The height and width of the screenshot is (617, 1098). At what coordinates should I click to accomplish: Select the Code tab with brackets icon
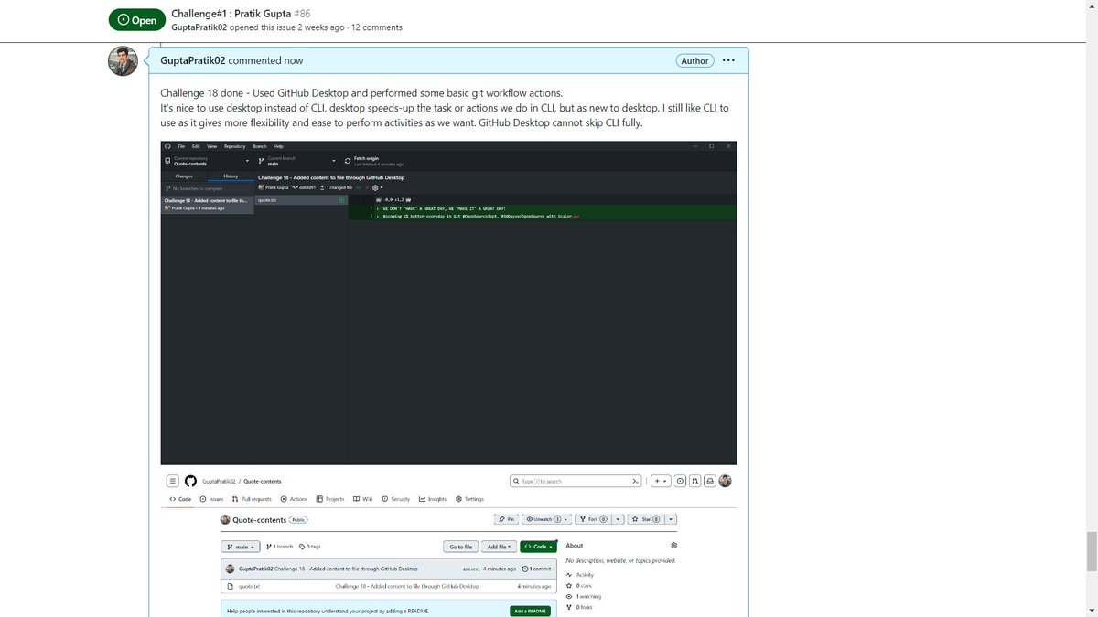tap(180, 499)
